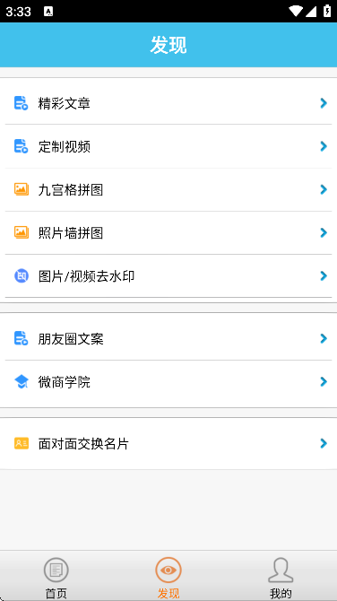Open the 九宫格拼图 list entry
This screenshot has height=601, width=337.
[168, 190]
